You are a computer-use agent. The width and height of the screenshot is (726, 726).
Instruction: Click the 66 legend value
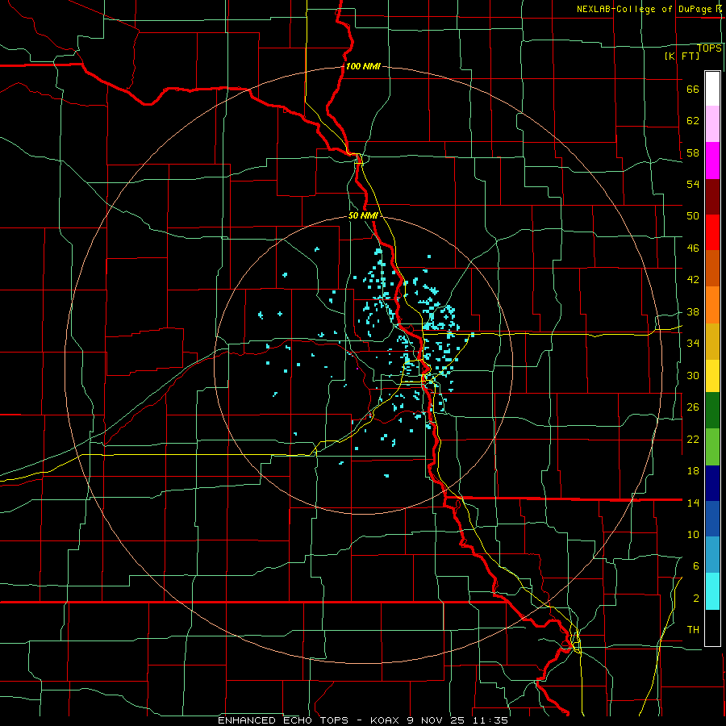pos(693,90)
